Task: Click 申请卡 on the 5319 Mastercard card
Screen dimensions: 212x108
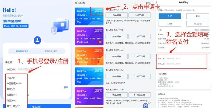Action: click(x=98, y=31)
